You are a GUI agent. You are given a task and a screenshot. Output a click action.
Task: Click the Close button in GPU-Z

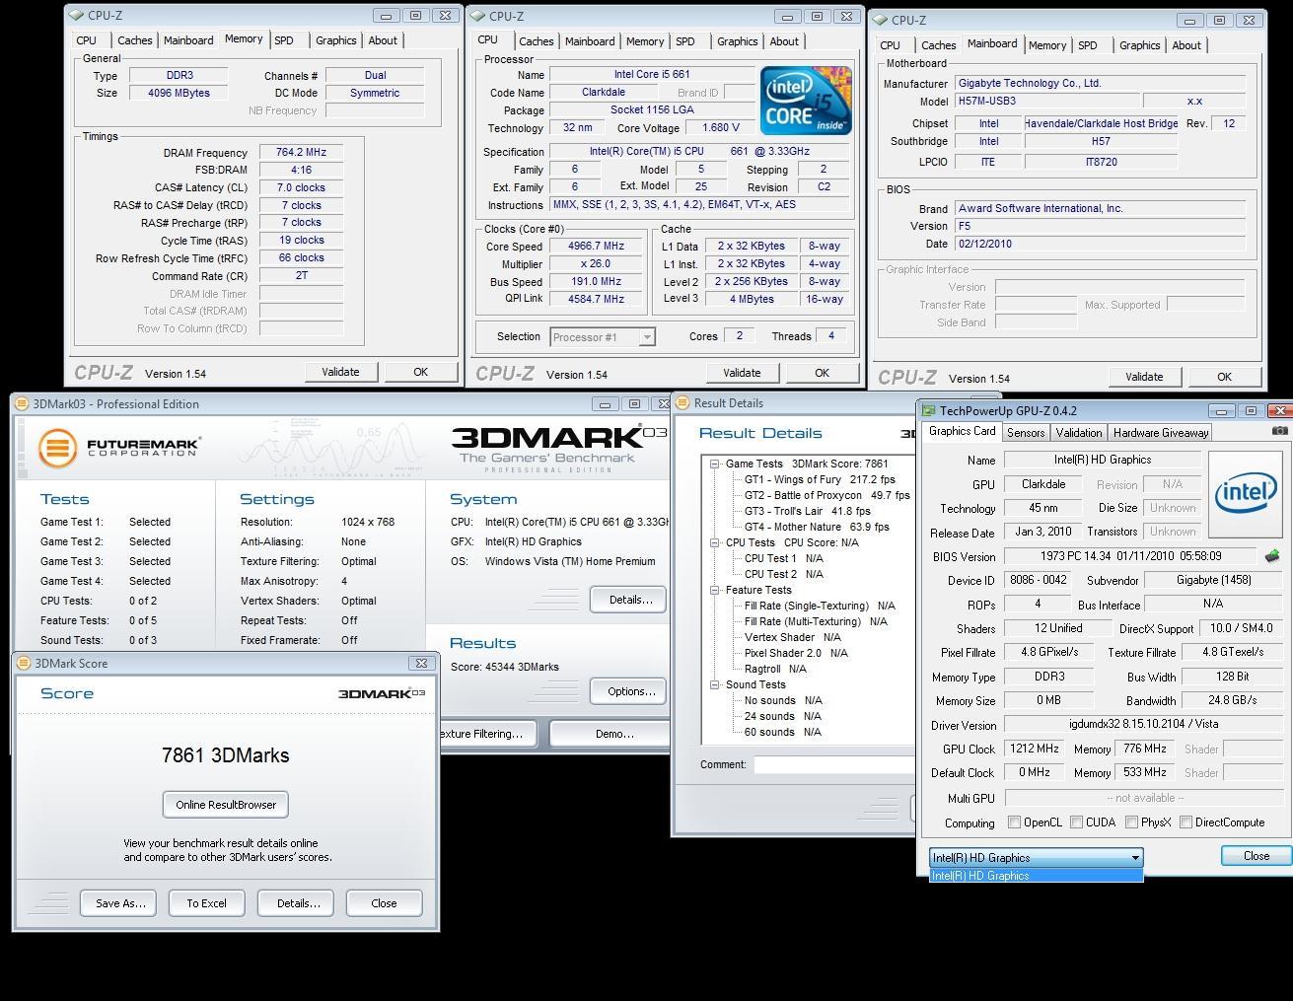(x=1256, y=856)
